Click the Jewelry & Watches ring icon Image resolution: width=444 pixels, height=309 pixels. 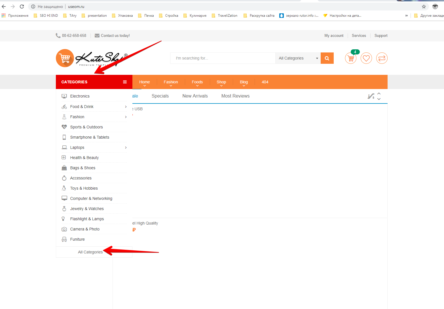64,209
